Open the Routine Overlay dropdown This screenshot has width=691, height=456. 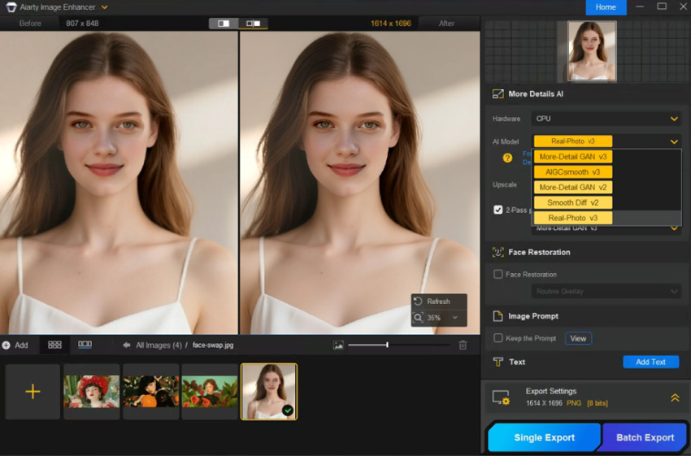606,291
